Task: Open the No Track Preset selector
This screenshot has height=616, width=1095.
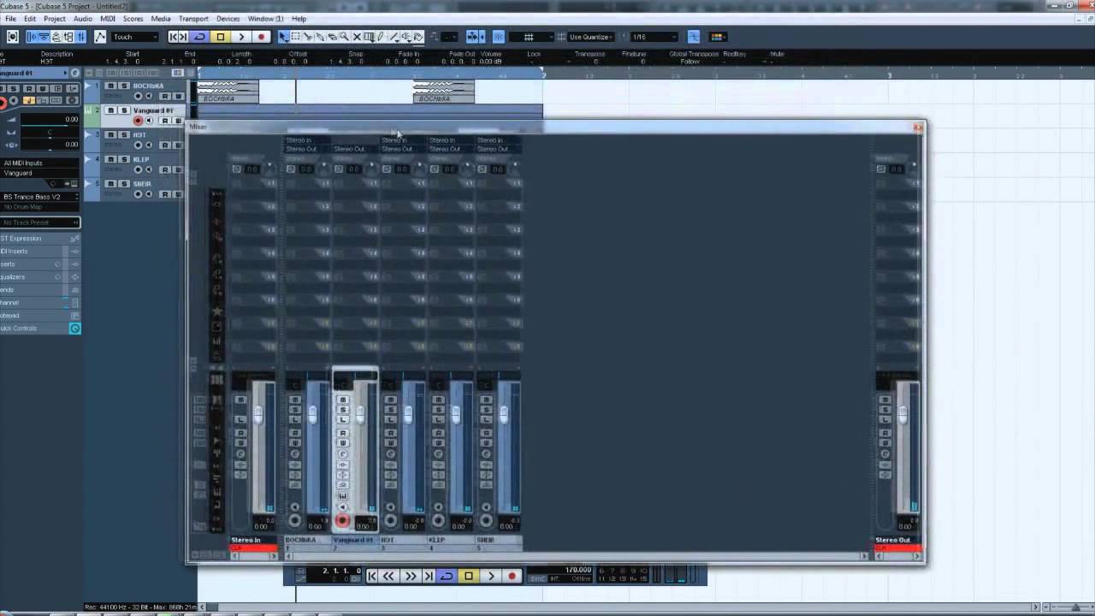Action: pos(40,222)
